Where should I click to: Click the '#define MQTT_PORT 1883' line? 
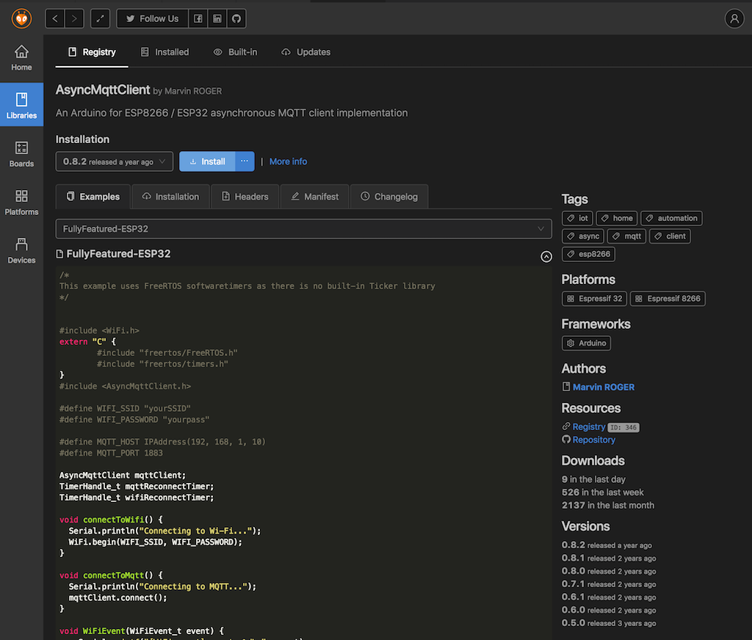[x=111, y=453]
